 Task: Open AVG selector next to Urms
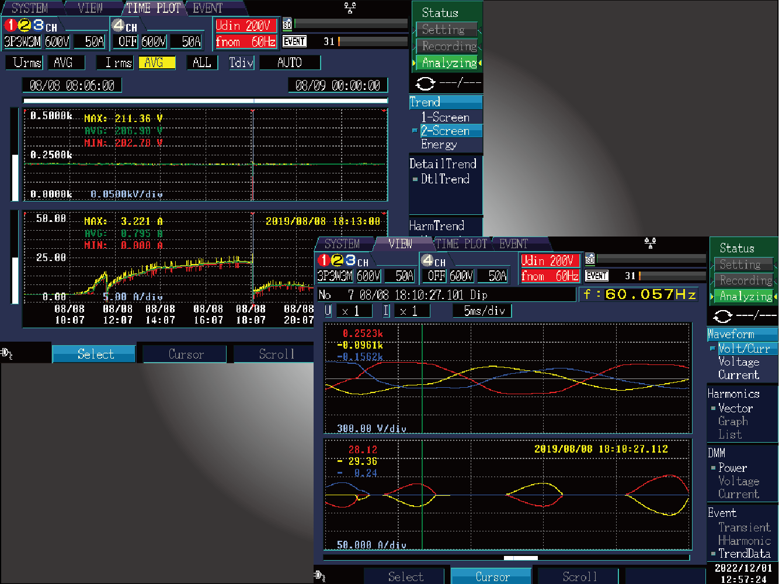coord(65,62)
